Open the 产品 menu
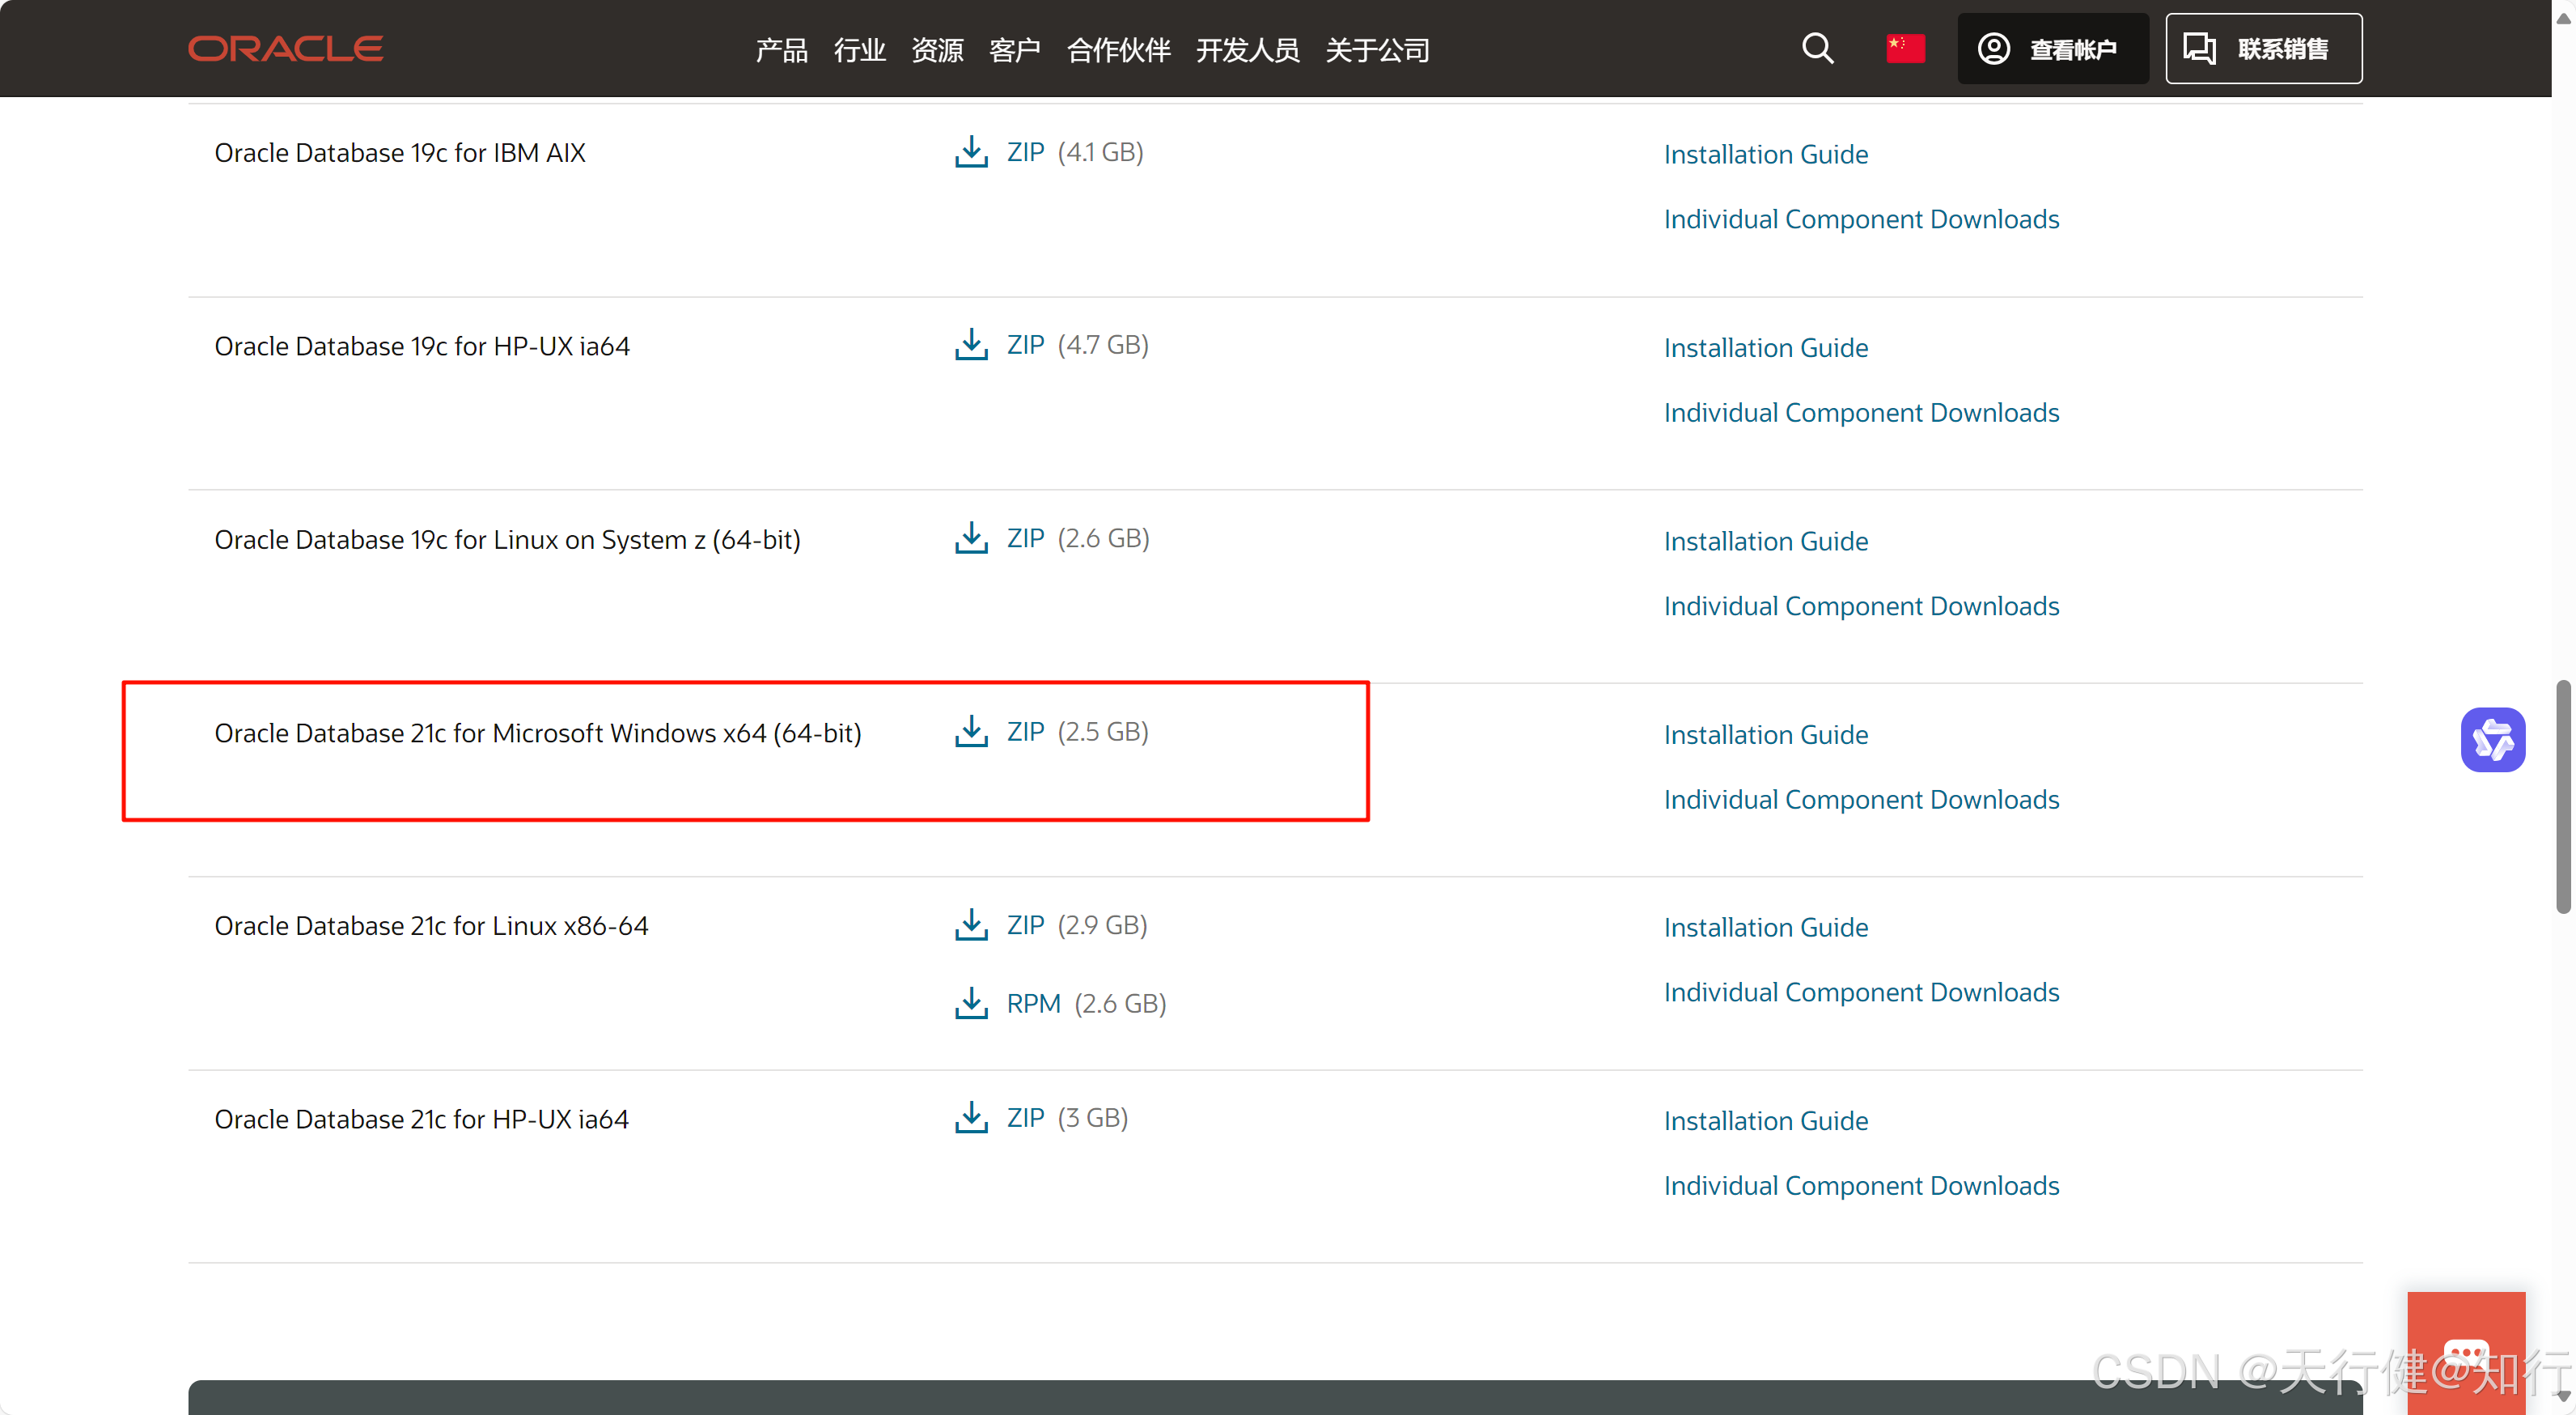Image resolution: width=2576 pixels, height=1415 pixels. tap(781, 50)
